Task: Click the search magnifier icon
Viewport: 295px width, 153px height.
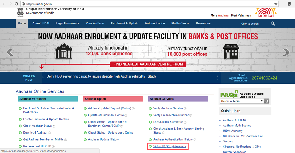Action: 273,24
